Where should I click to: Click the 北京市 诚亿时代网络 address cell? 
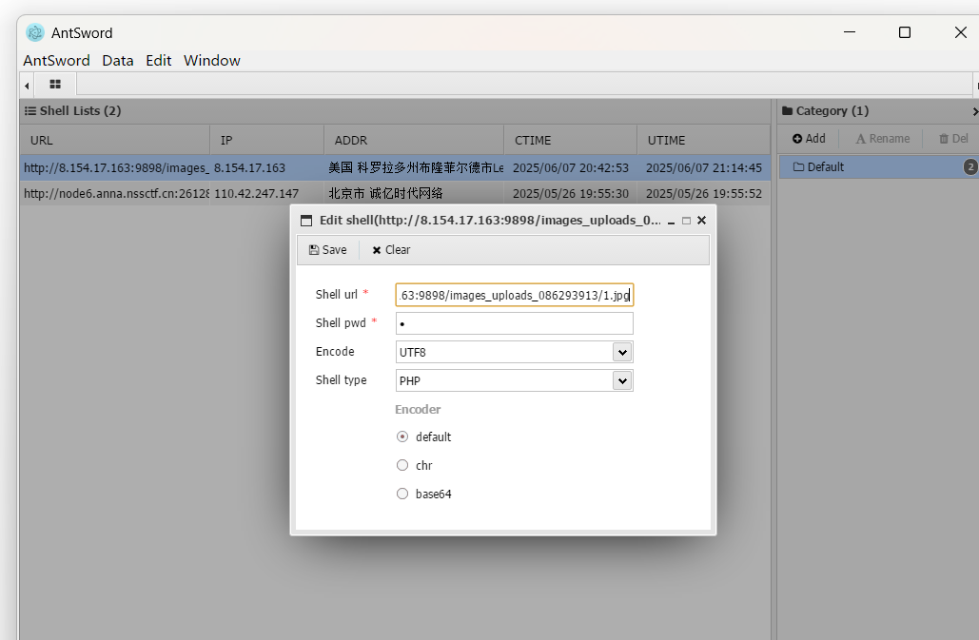[386, 193]
